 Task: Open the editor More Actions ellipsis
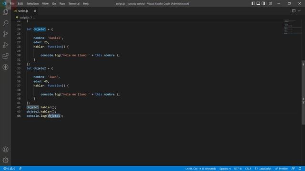[x=300, y=11]
